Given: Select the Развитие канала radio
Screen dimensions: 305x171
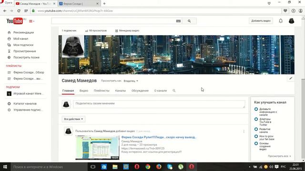Looking at the screenshot, I should pyautogui.click(x=256, y=129).
